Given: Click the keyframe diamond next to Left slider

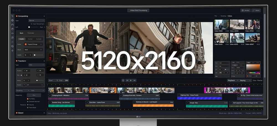Looking at the screenshot, I should coord(44,27).
